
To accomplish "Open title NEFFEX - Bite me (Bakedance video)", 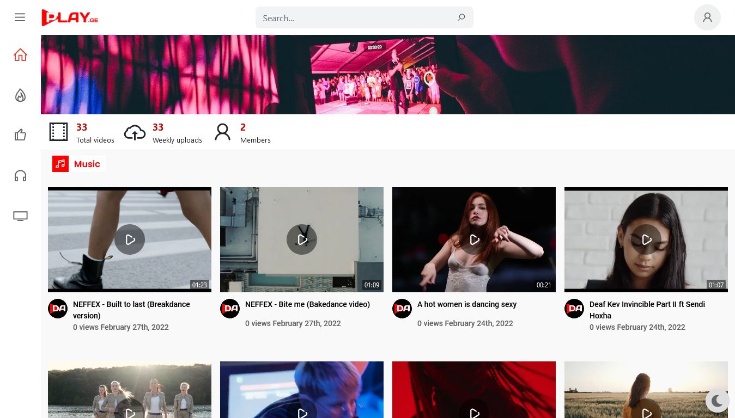I will [307, 304].
